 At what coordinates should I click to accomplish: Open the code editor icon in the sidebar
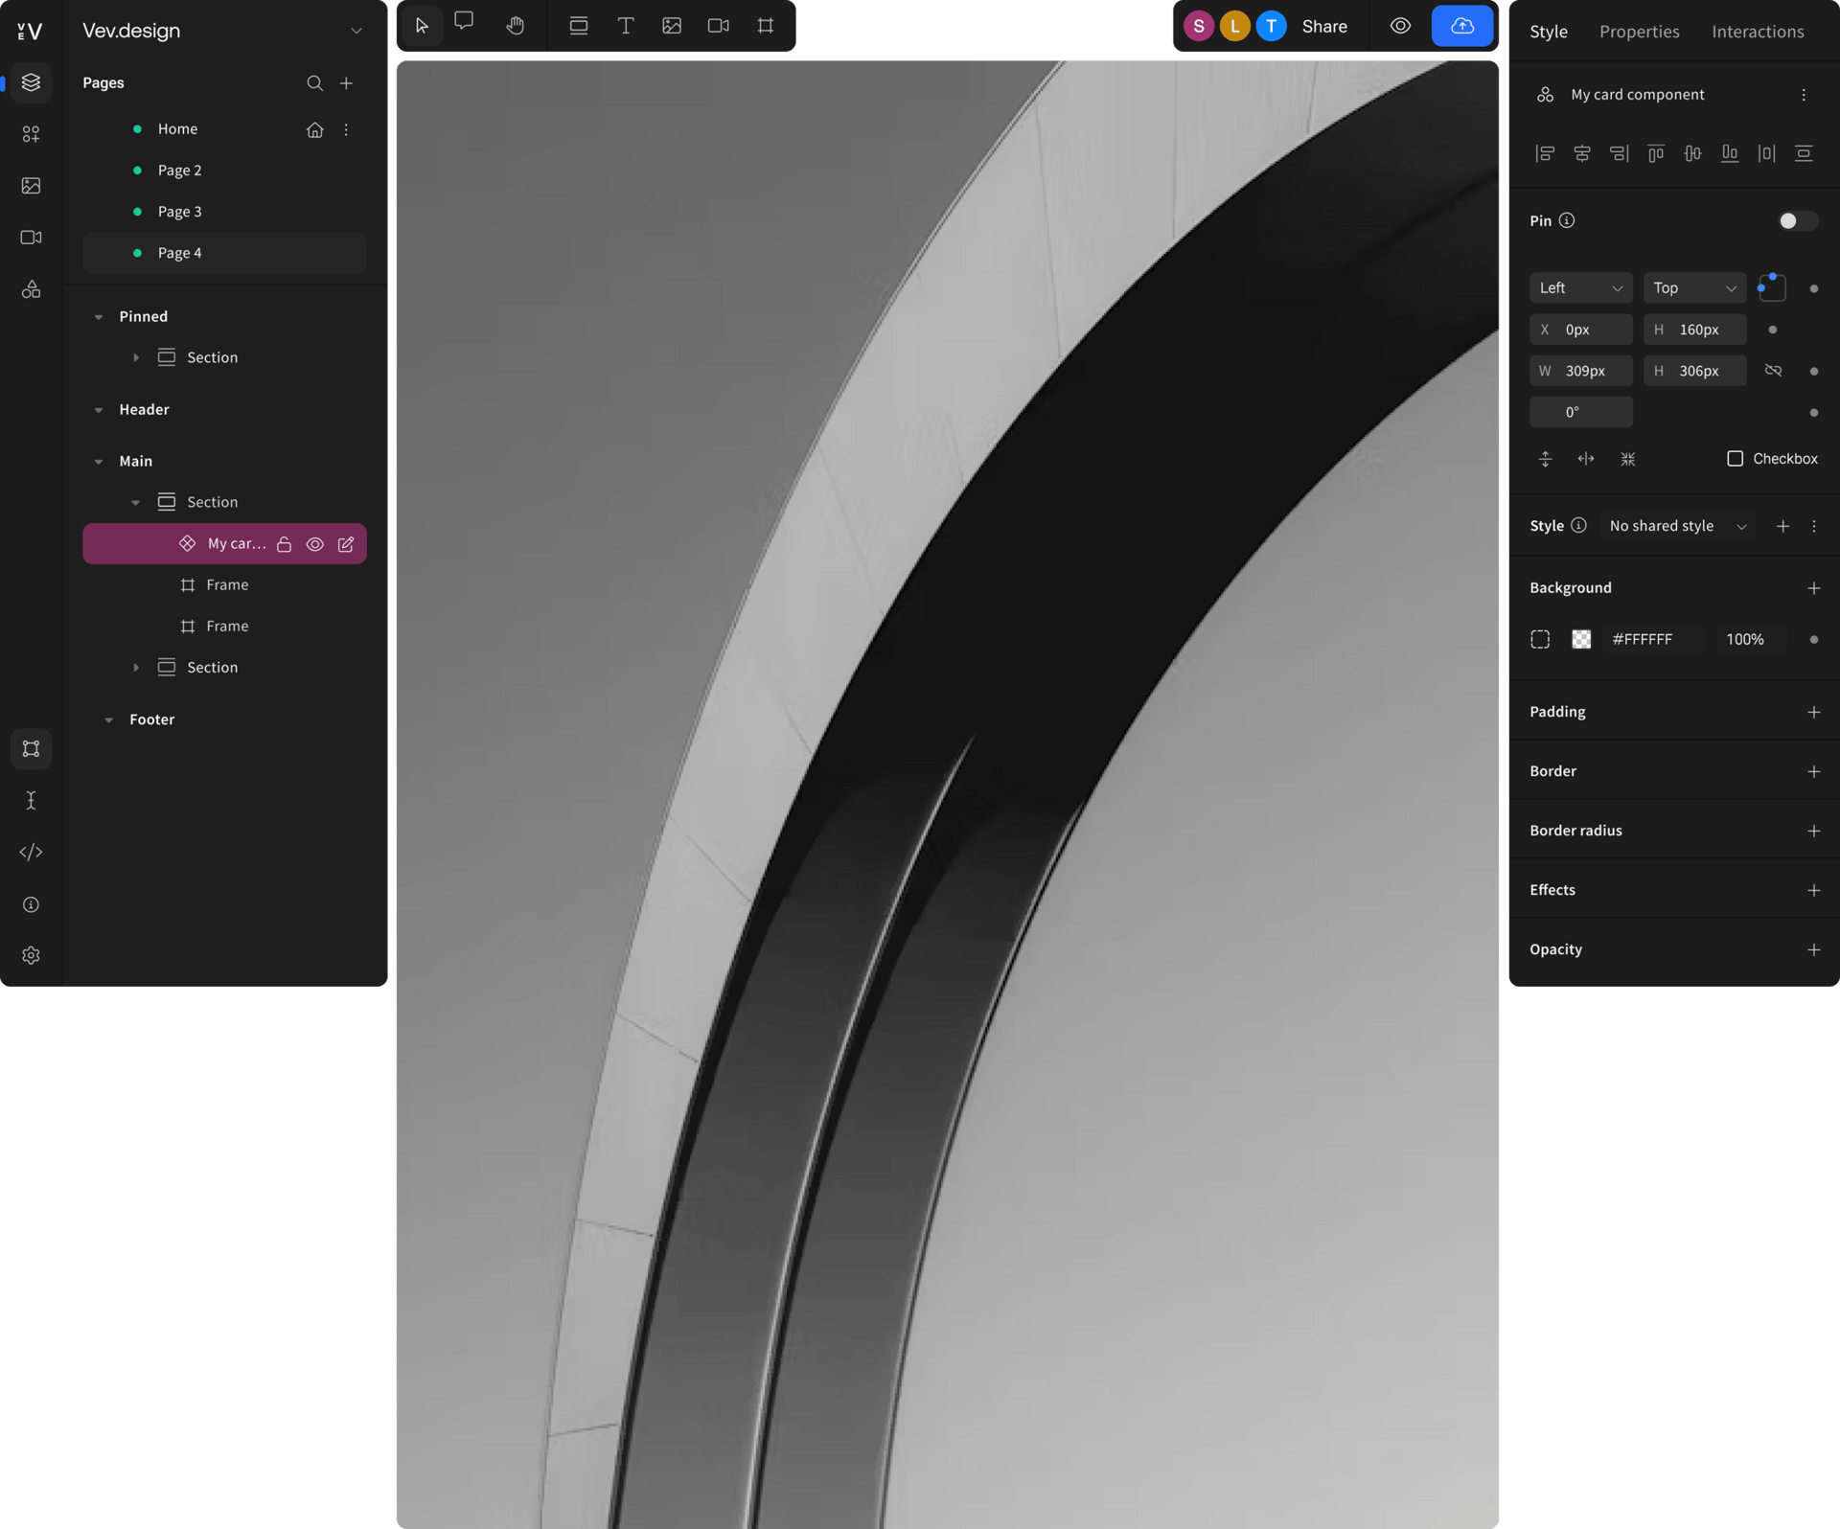pos(31,851)
